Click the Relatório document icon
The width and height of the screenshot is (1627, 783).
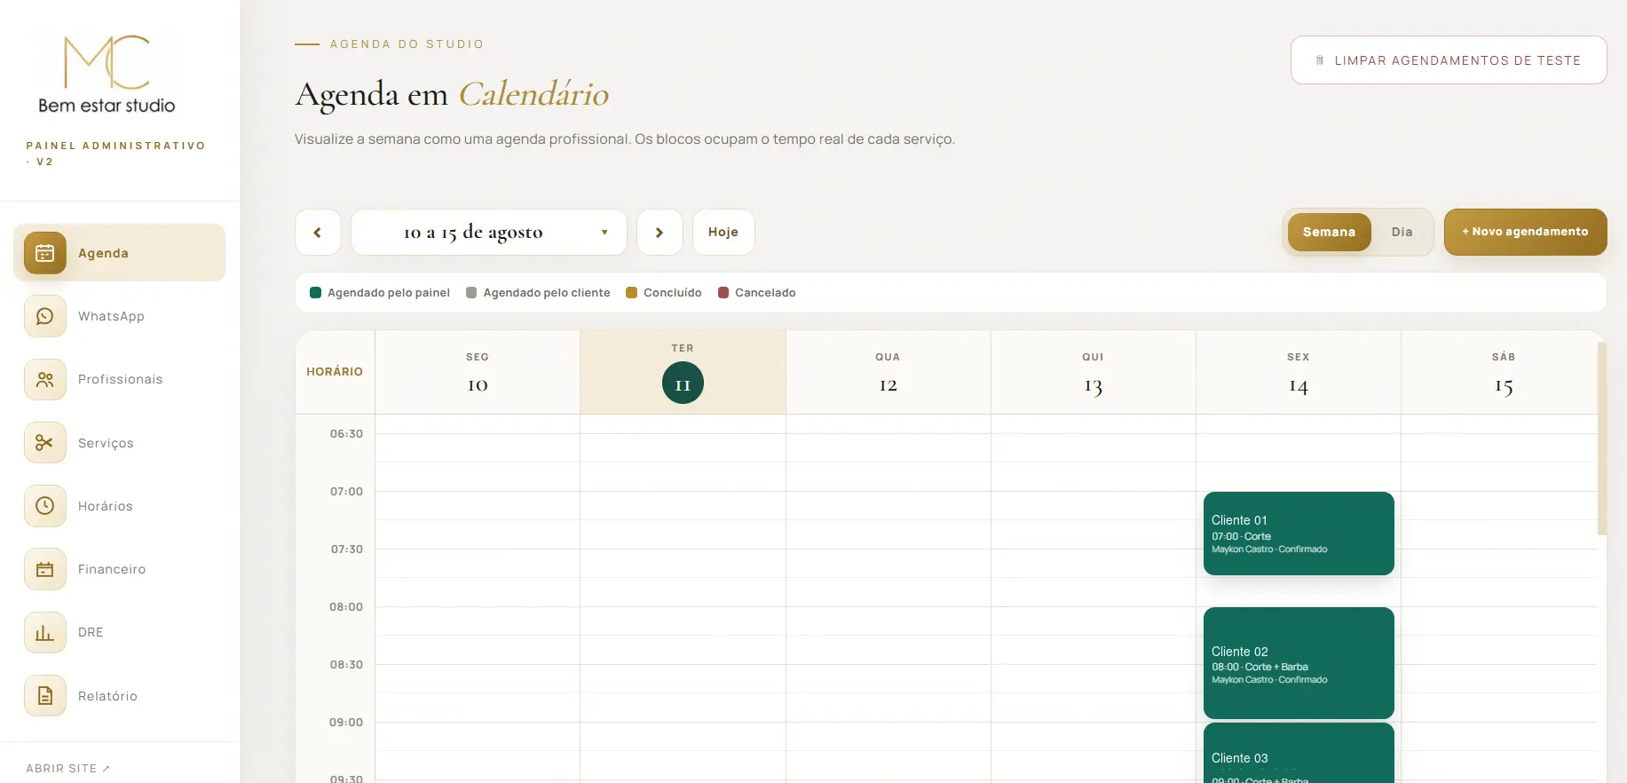tap(45, 696)
